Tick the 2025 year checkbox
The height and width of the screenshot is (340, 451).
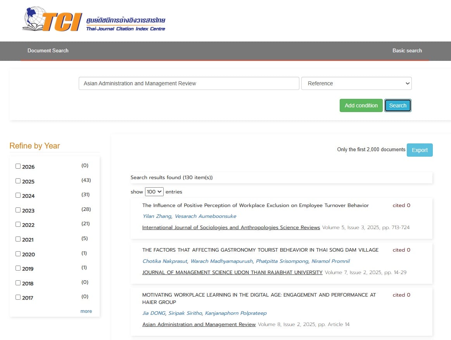pos(18,181)
